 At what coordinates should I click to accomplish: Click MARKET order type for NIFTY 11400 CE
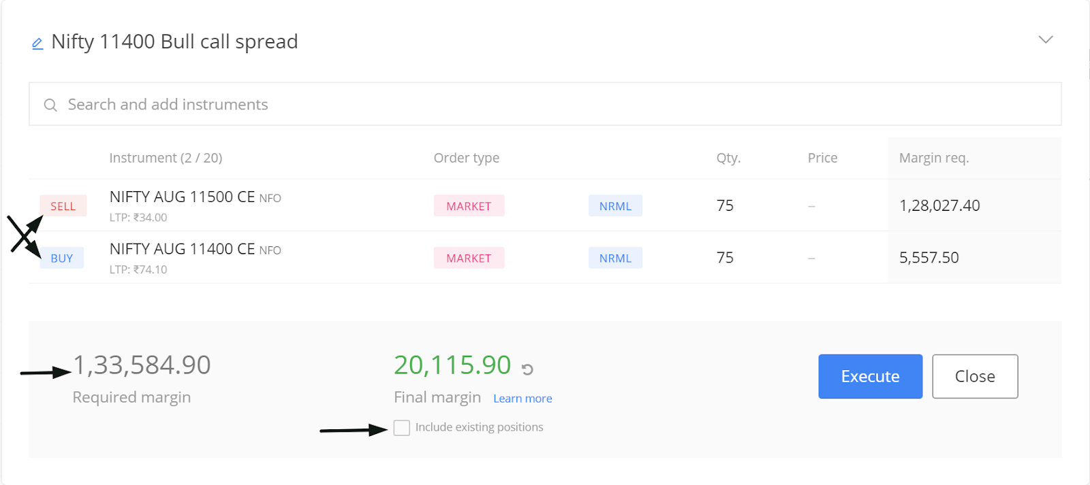(469, 258)
